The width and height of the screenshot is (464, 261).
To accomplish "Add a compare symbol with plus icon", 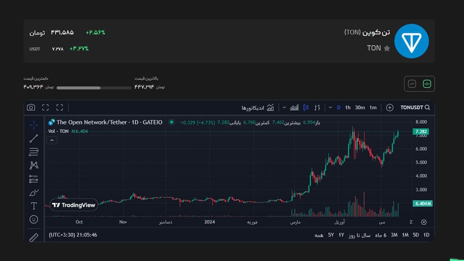I will click(x=389, y=107).
